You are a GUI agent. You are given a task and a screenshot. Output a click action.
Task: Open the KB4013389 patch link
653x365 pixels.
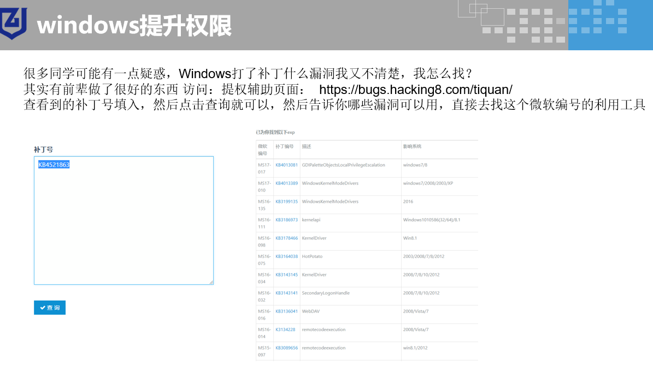tap(286, 184)
